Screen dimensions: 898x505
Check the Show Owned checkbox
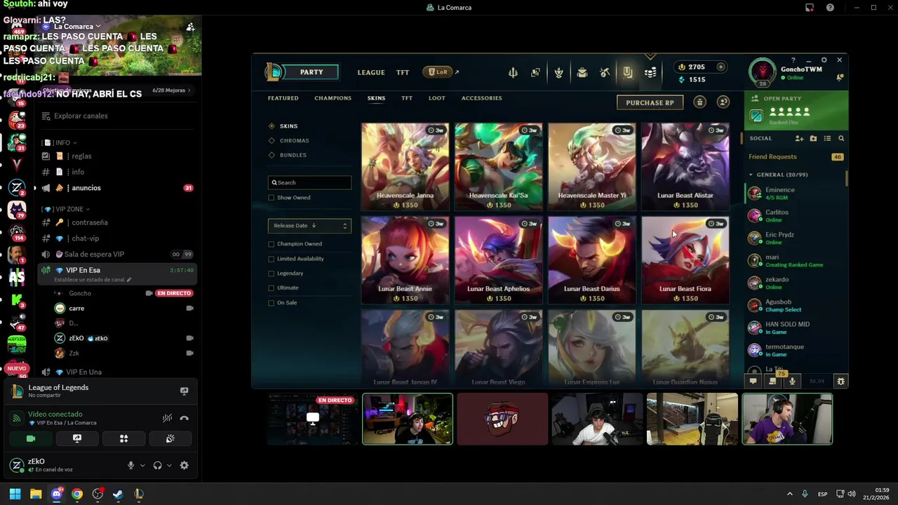(272, 198)
